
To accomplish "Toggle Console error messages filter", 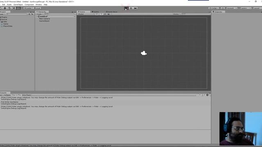I will pos(208,95).
